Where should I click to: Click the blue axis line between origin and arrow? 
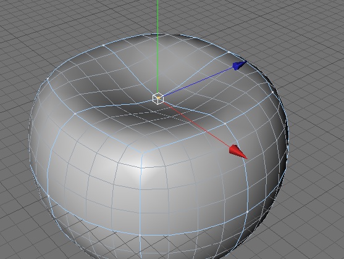tap(198, 81)
